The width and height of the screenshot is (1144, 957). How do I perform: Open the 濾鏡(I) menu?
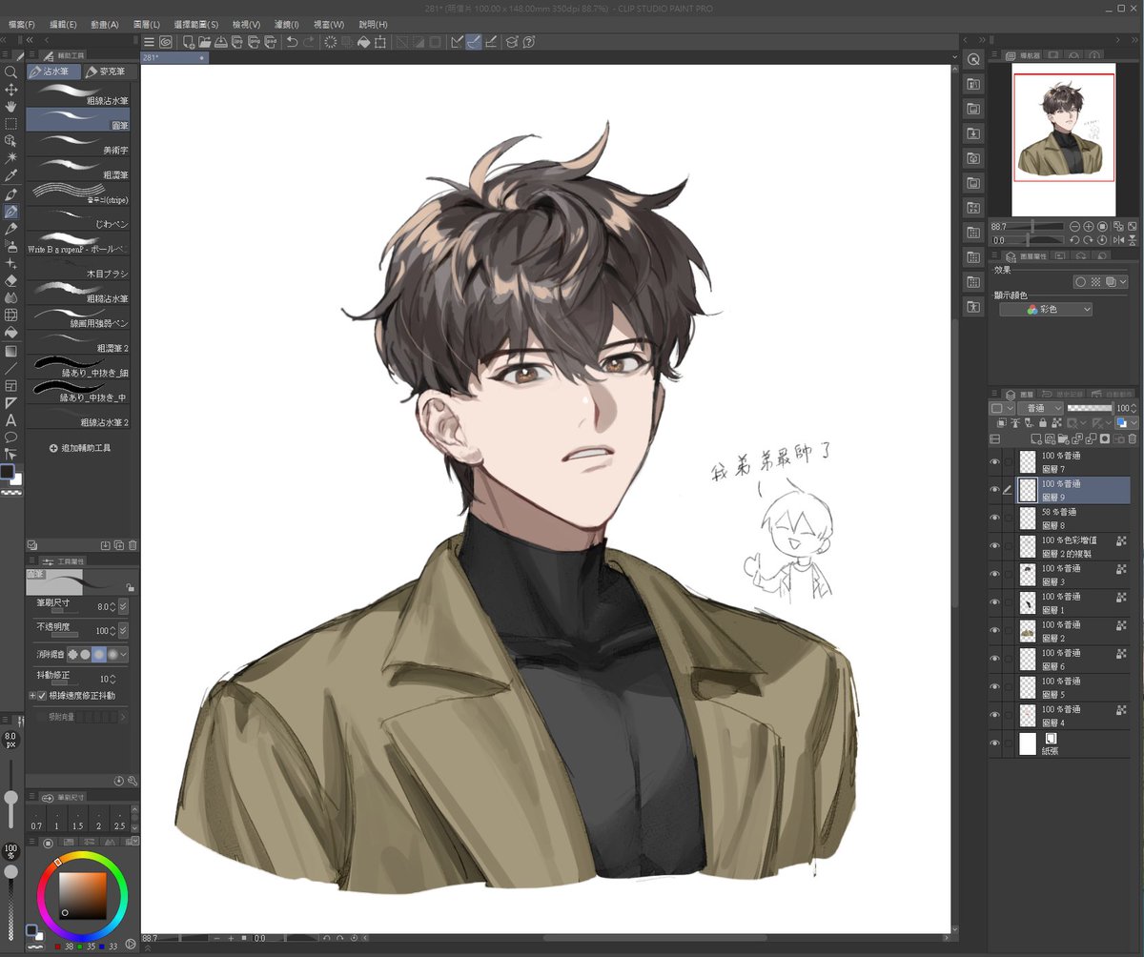285,24
